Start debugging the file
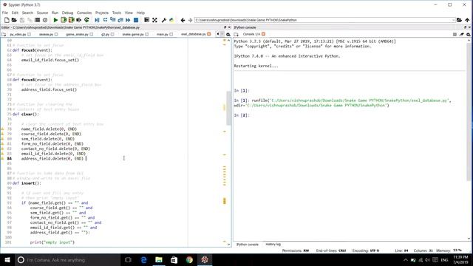Screen dimensions: 473x266 (x=97, y=20)
